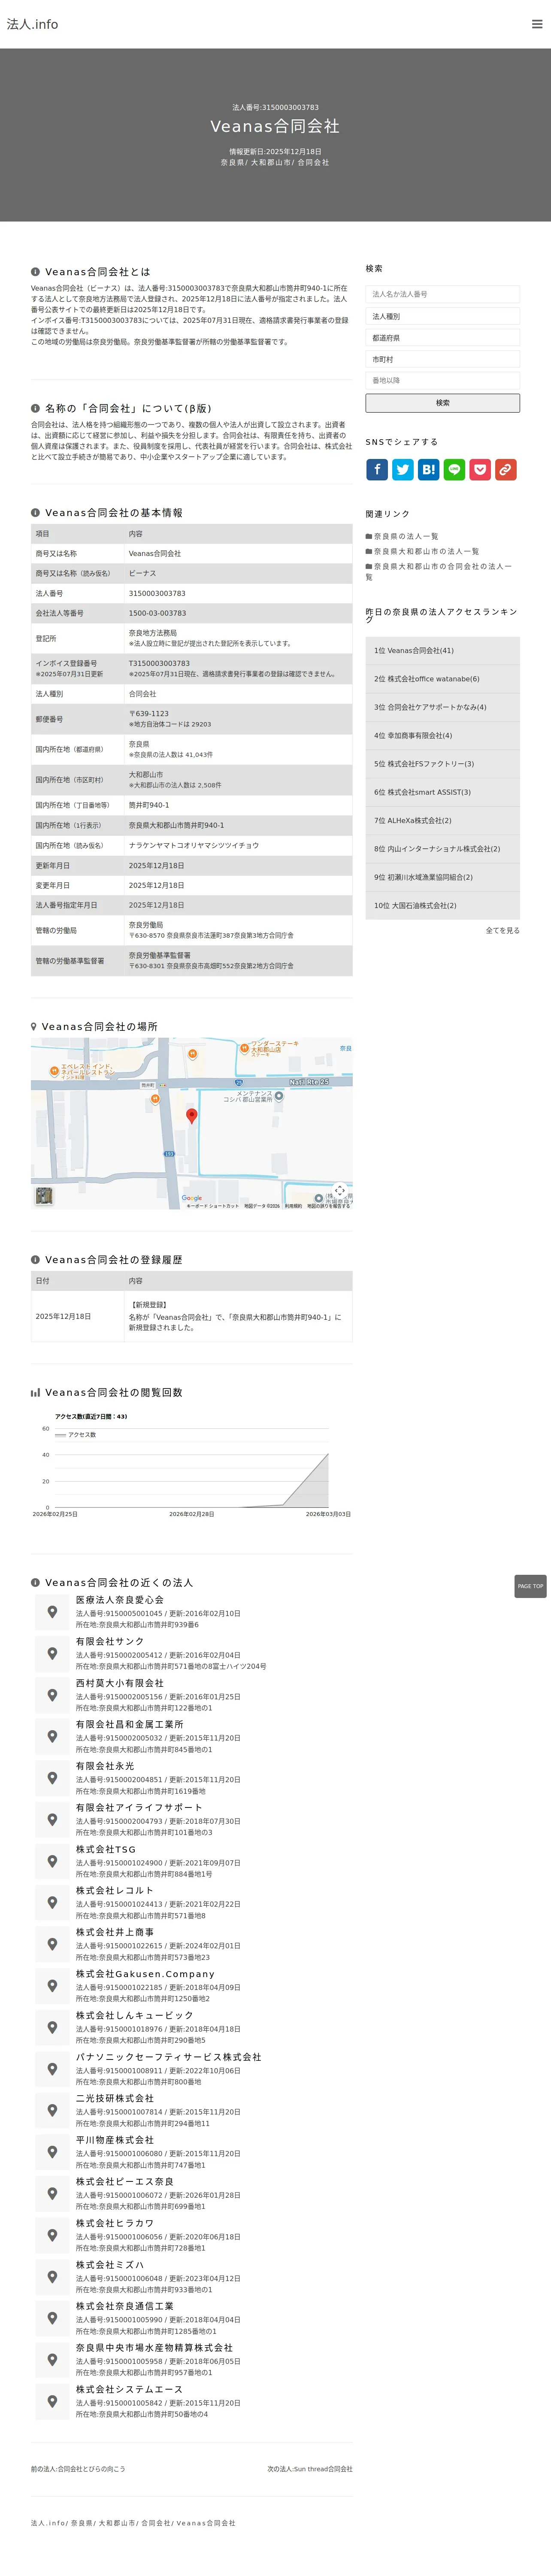Image resolution: width=551 pixels, height=2576 pixels.
Task: Open ranking entry 2位 株式会社office watanabe
Action: [442, 679]
